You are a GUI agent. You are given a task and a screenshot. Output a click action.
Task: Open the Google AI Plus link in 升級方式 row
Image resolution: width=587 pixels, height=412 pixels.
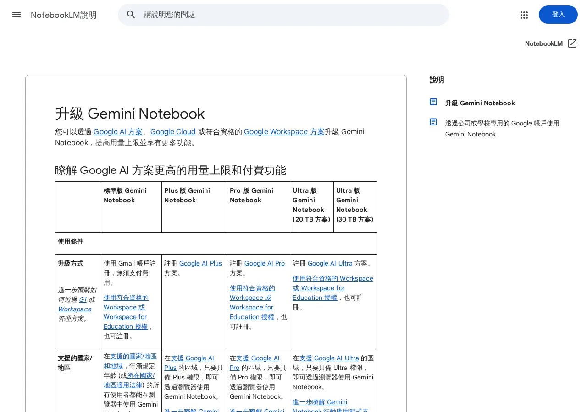(x=200, y=263)
